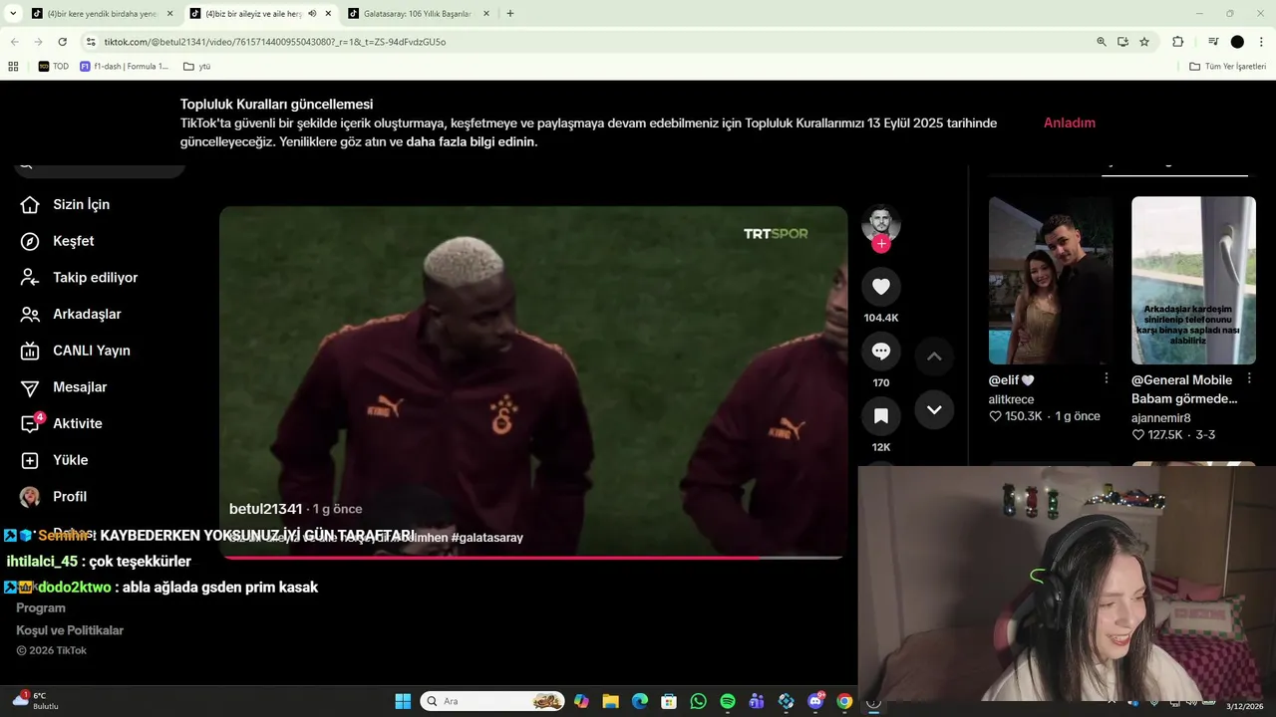
Task: Open alitkrece profile link
Action: 1011,399
